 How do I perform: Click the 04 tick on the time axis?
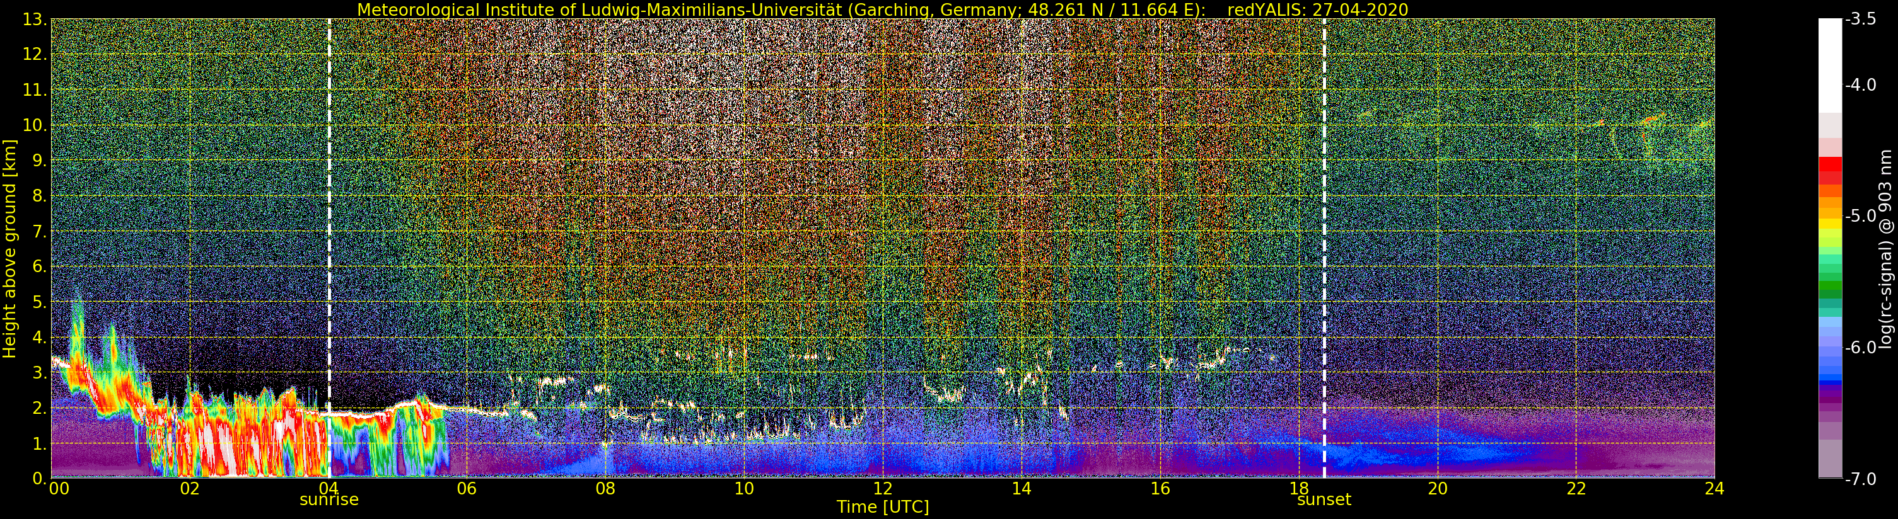[x=329, y=488]
